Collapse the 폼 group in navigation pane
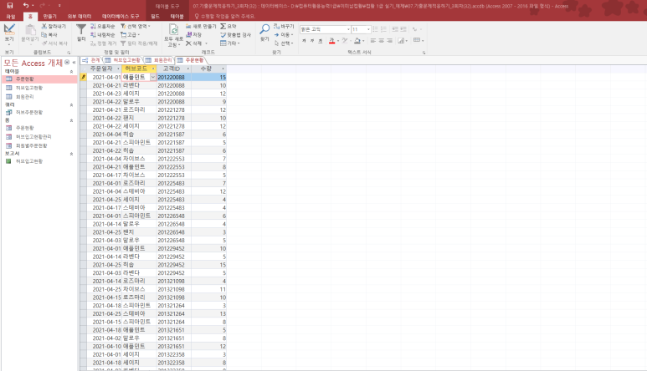Viewport: 647px width, 371px height. coord(71,120)
